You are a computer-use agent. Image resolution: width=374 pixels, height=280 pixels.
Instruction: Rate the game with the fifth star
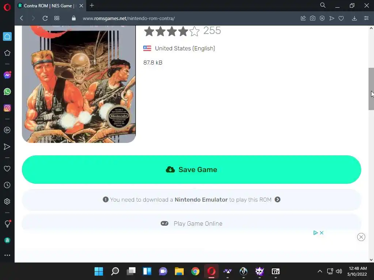click(195, 31)
